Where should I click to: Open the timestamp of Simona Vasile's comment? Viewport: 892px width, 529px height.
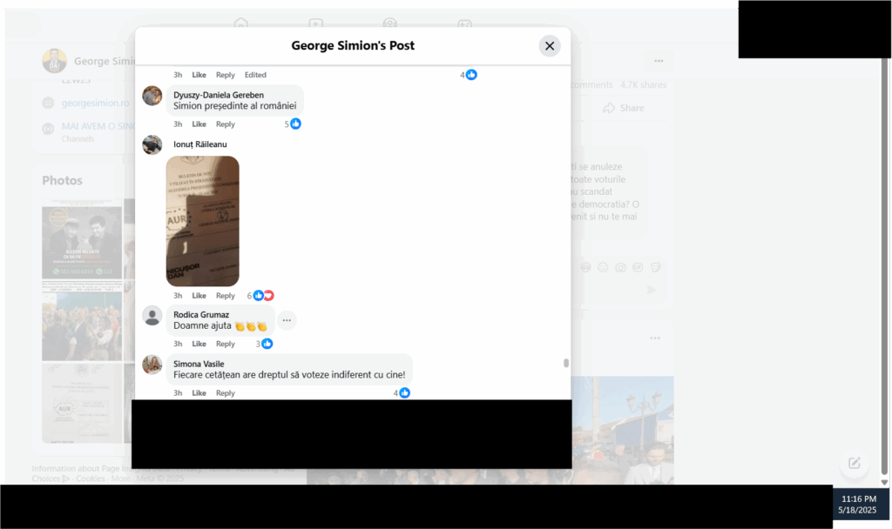coord(178,393)
